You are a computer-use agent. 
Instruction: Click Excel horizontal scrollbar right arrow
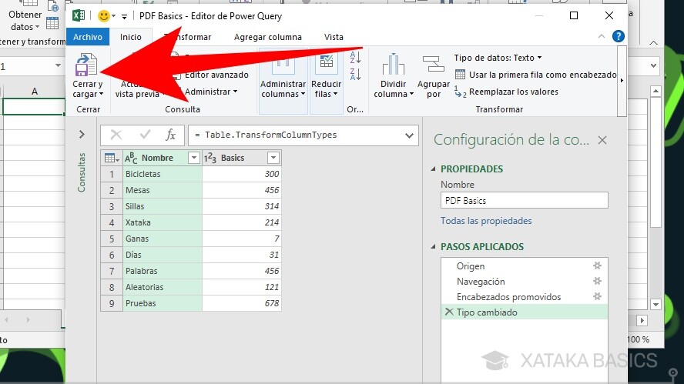click(x=642, y=321)
